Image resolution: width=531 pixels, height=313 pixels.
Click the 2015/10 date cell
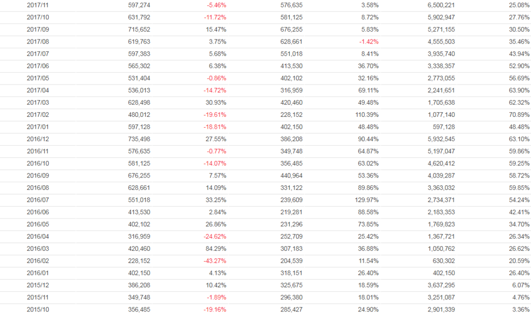tap(37, 309)
